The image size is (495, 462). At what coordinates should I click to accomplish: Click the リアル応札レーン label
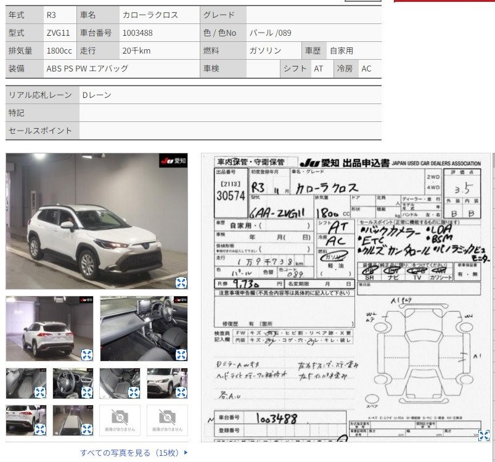point(43,95)
